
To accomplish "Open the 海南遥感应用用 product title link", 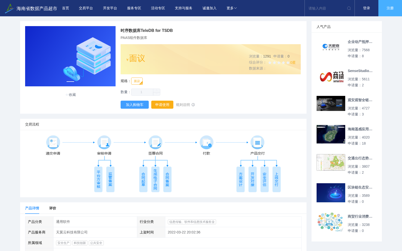I will (x=360, y=129).
